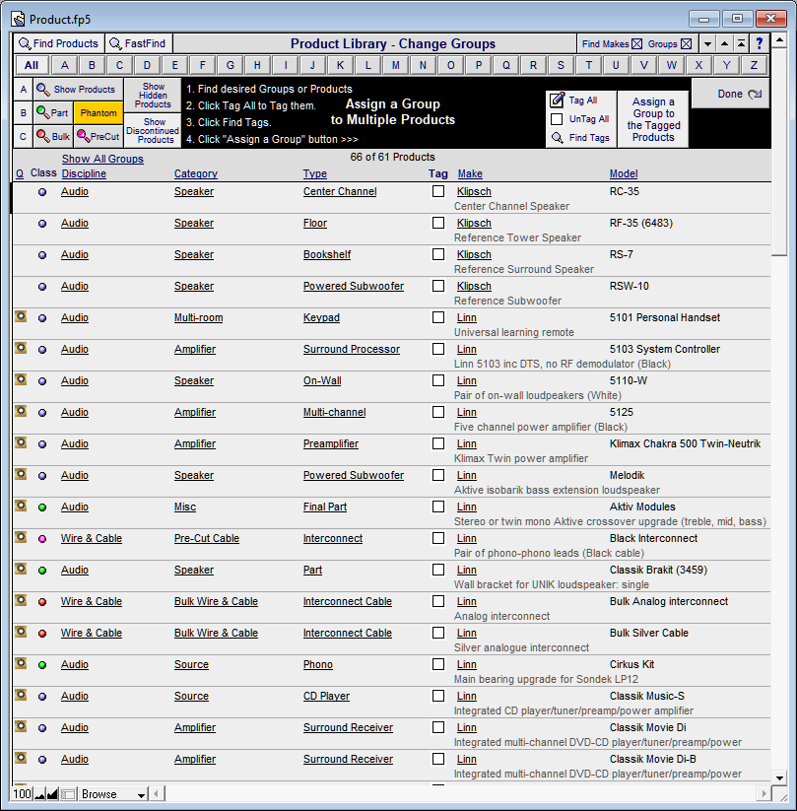Tag the Klipsch RC-35 product
The width and height of the screenshot is (797, 811).
click(x=438, y=191)
